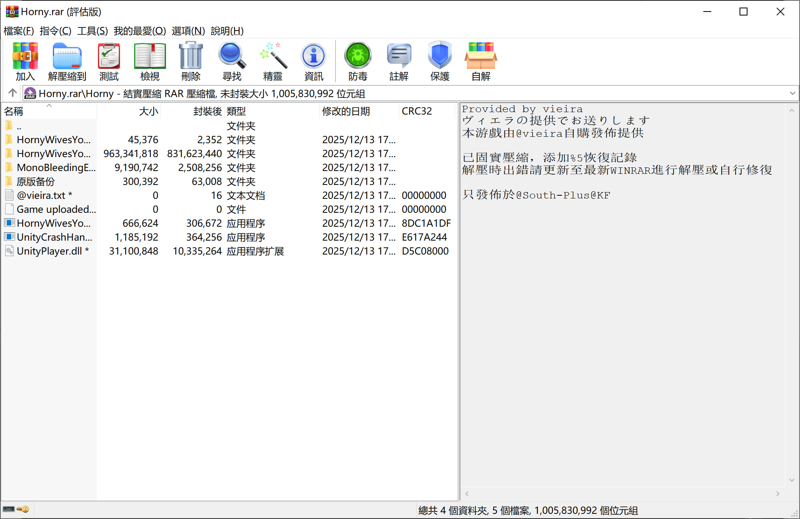800x519 pixels.
Task: Go up one folder level arrow
Action: [12, 93]
